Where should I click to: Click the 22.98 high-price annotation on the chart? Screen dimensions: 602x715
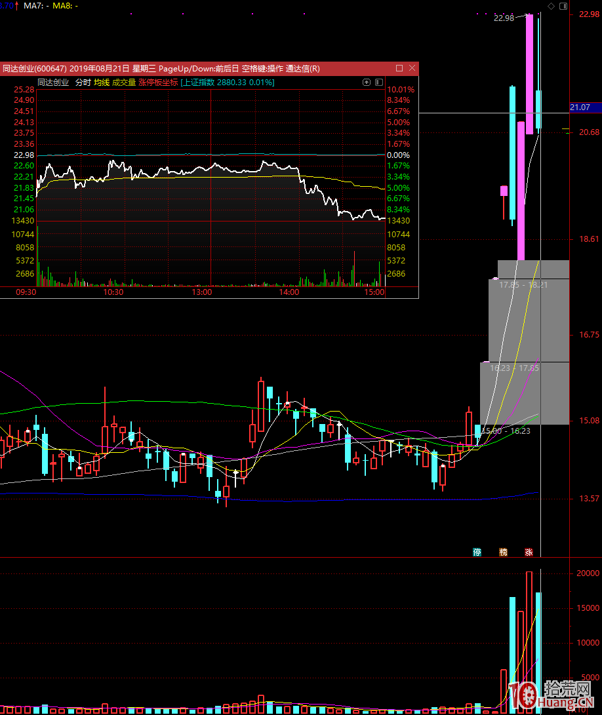coord(504,18)
